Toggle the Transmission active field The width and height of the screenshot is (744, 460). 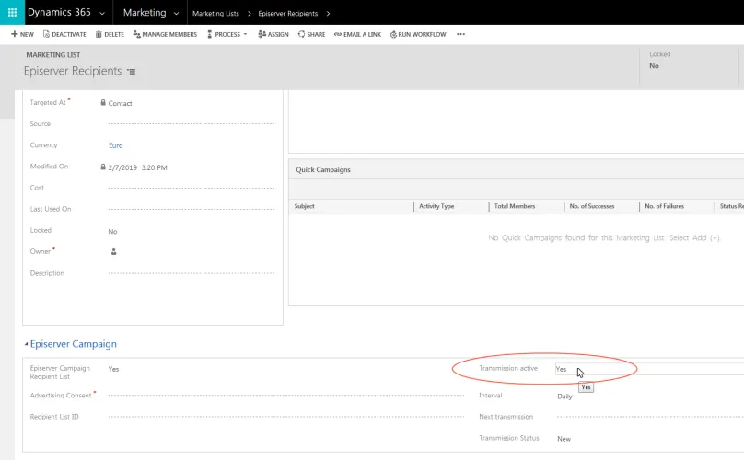(649, 369)
